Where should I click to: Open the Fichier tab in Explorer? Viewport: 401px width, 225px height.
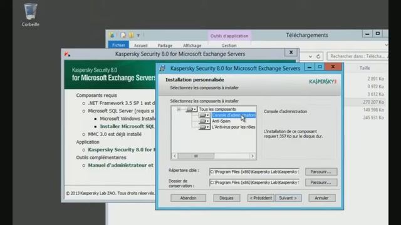tap(118, 45)
